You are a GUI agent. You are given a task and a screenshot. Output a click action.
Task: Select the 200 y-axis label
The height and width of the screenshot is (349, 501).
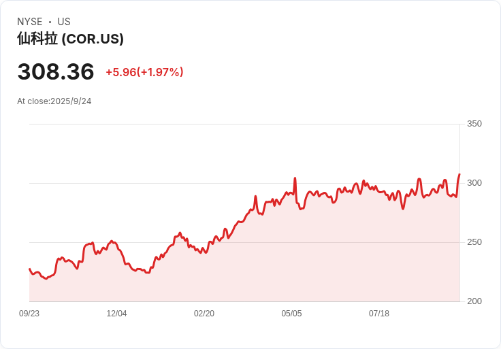click(x=474, y=301)
